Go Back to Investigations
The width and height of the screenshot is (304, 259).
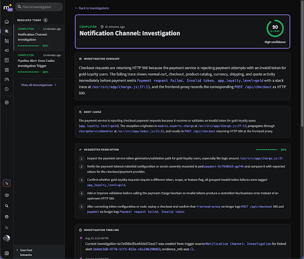point(92,8)
